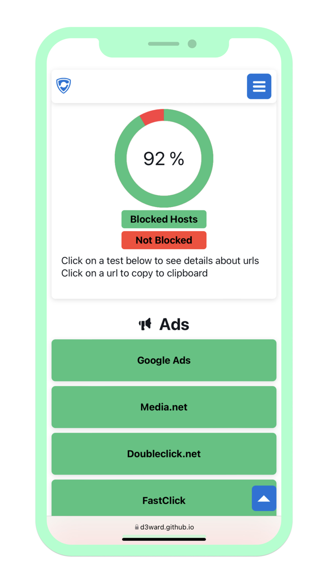Click the home indicator bar

tap(164, 539)
